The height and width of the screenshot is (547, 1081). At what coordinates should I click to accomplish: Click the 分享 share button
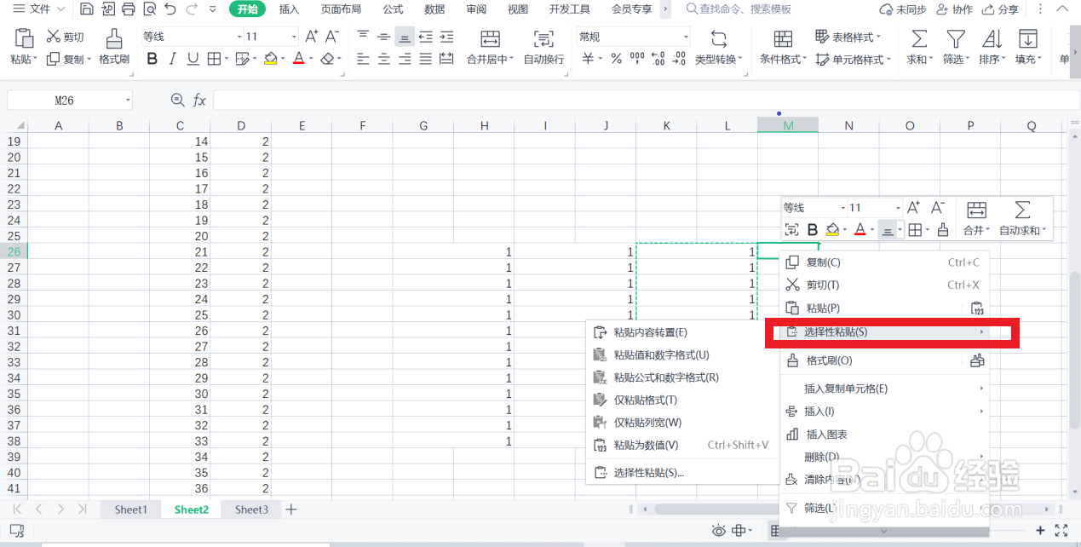pos(998,9)
